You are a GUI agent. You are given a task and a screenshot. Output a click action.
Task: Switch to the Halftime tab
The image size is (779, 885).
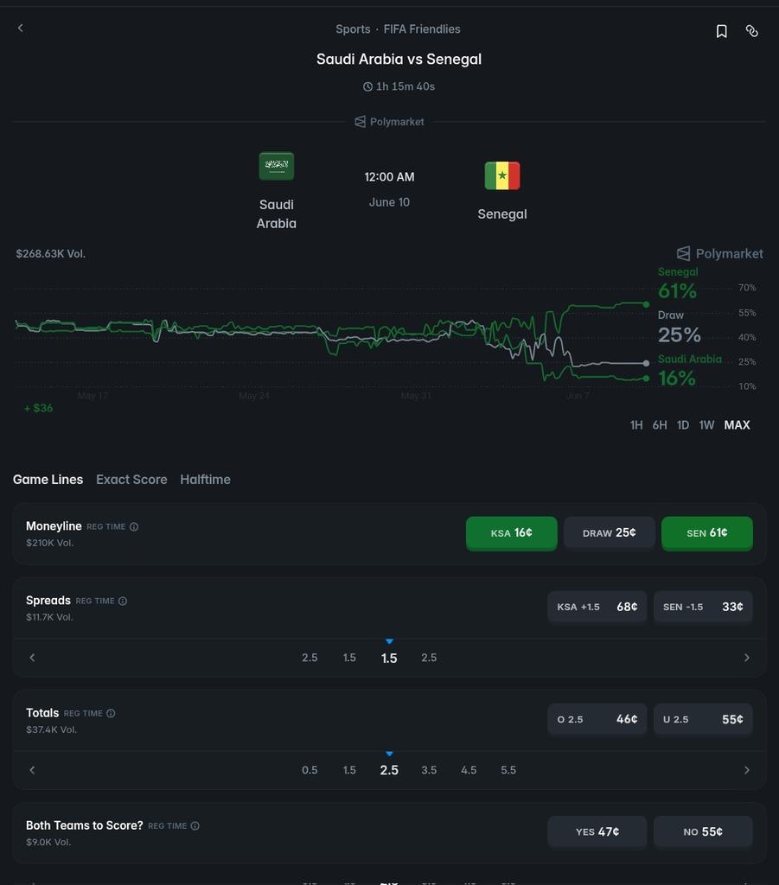tap(206, 479)
